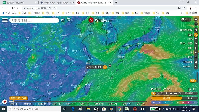Viewport: 199px width, 112px height.
Task: Show temperature POI thermometer icon in bottom bar
Action: click(x=167, y=93)
